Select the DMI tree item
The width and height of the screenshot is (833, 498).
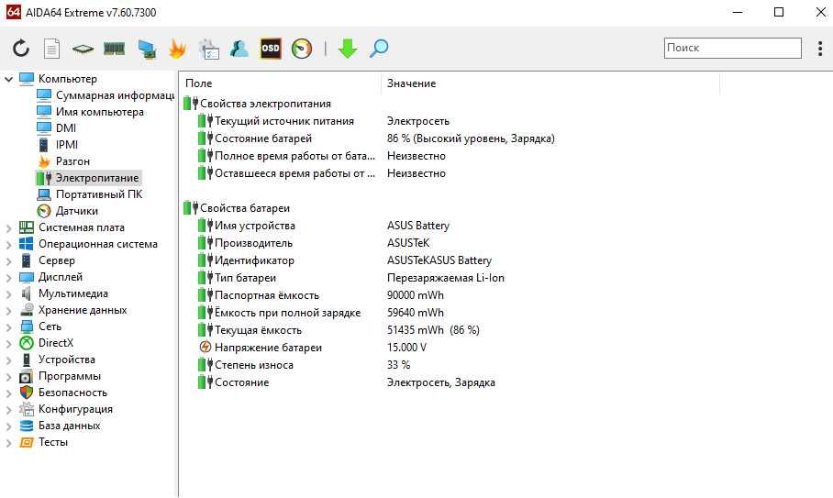(56, 128)
